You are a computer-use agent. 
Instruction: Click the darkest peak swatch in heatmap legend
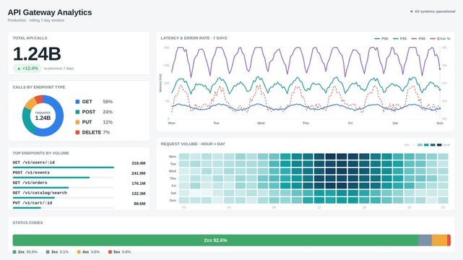[x=439, y=145]
